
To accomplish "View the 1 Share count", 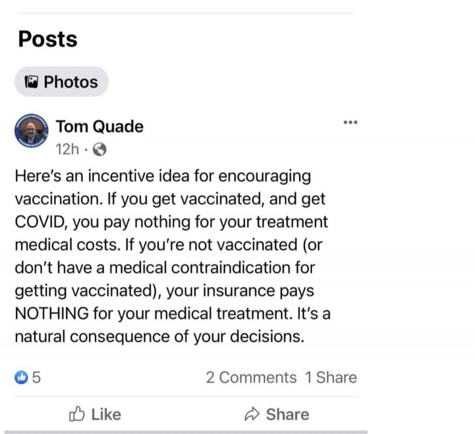I will [330, 378].
